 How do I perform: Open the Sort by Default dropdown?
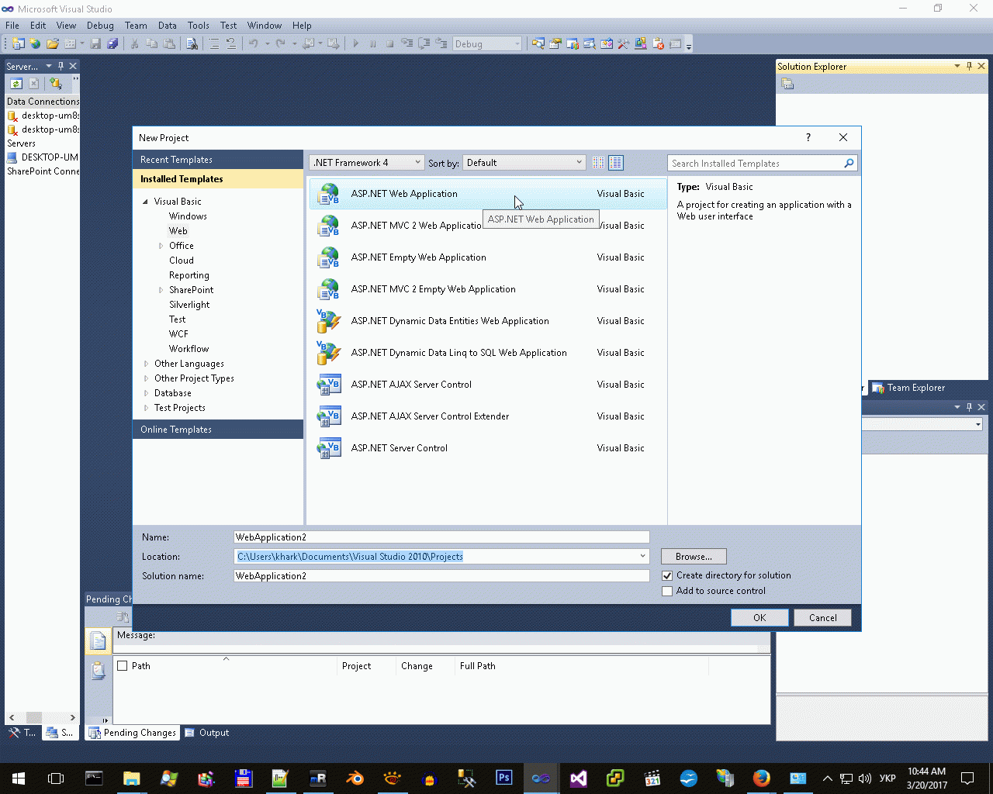click(x=524, y=163)
